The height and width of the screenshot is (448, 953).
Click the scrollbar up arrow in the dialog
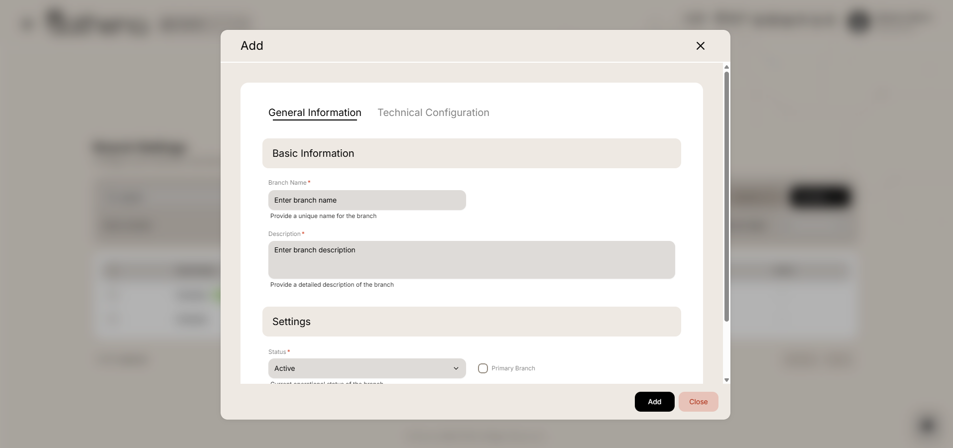coord(726,67)
